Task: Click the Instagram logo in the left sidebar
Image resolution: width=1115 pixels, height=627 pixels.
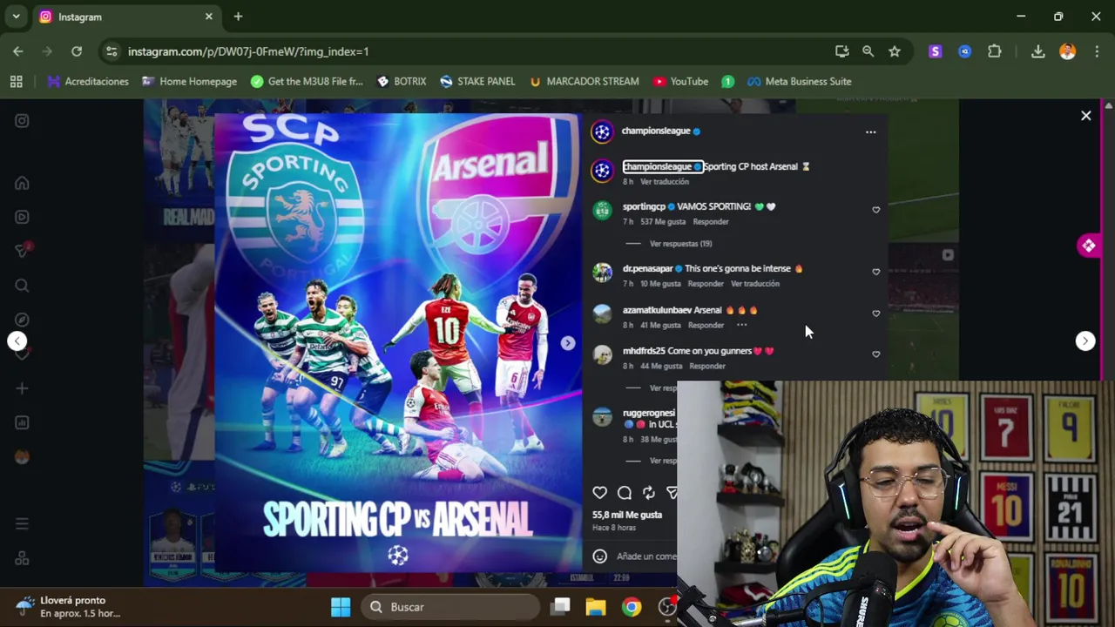Action: (22, 121)
